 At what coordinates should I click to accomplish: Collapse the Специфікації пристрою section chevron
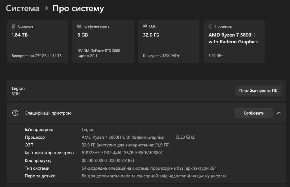(279, 113)
